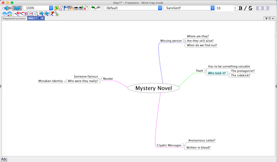
Task: Click the blue right-arrow page icon
Action: click(42, 13)
